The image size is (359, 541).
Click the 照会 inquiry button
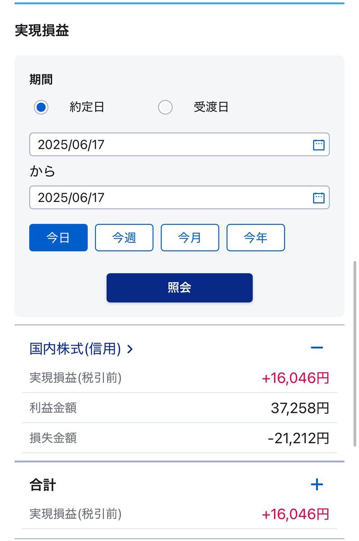[x=180, y=288]
